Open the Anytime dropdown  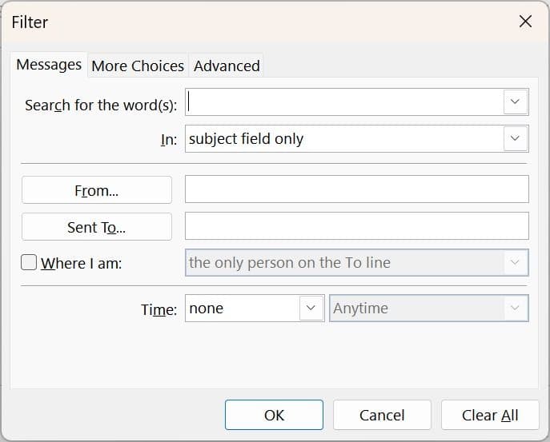point(428,309)
